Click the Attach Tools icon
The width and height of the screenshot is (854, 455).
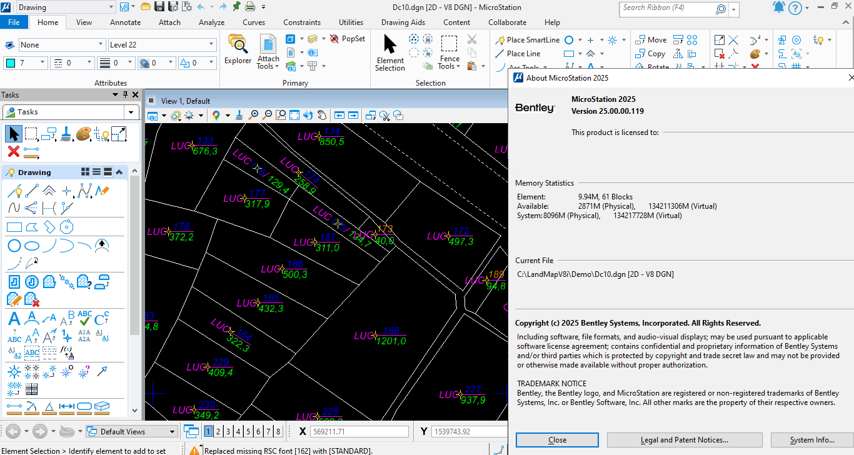point(268,52)
